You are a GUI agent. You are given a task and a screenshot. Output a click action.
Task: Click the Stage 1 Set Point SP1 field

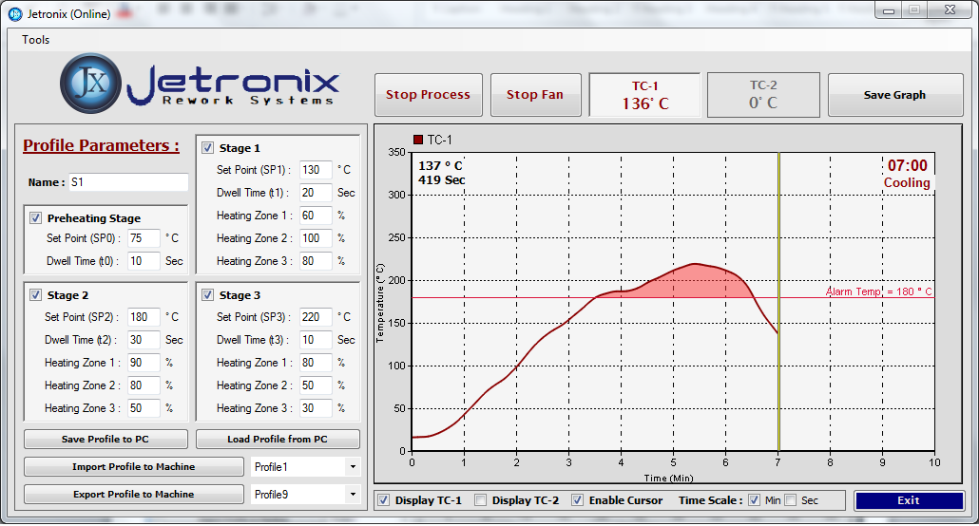tap(316, 170)
